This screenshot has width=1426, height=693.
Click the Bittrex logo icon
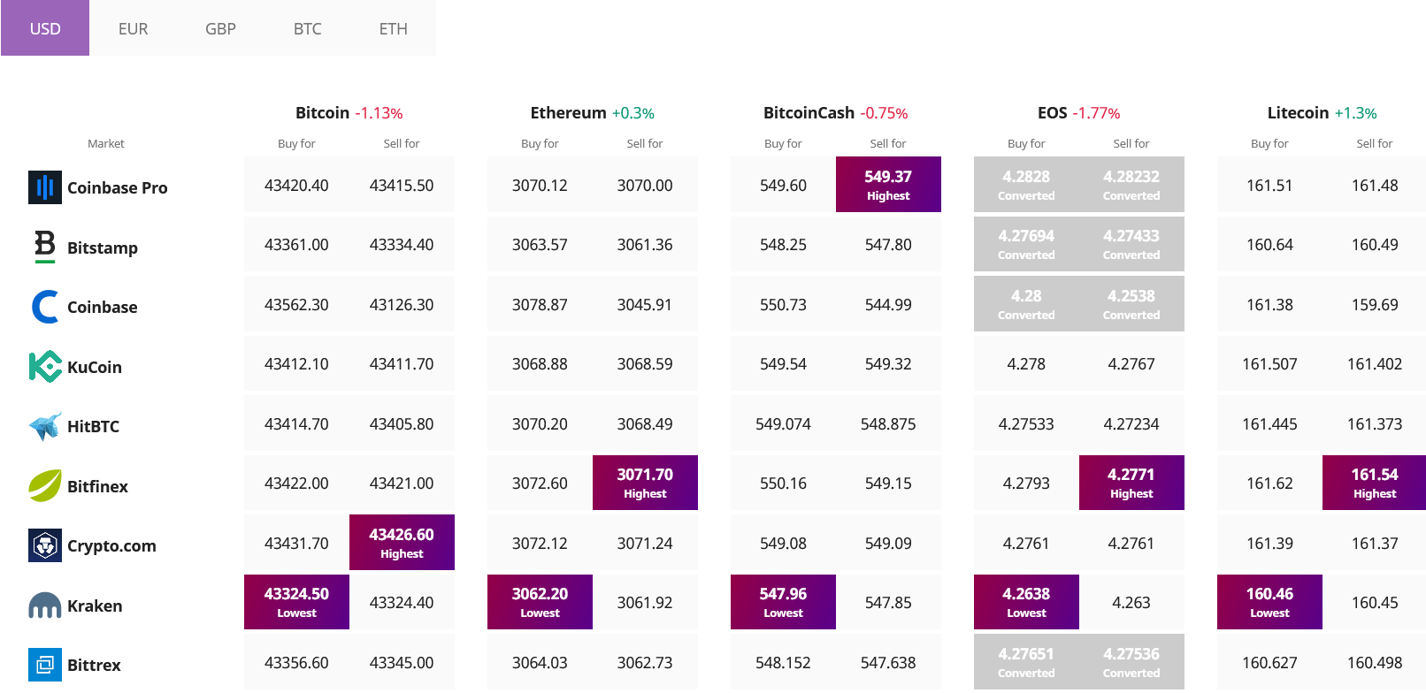pos(45,665)
